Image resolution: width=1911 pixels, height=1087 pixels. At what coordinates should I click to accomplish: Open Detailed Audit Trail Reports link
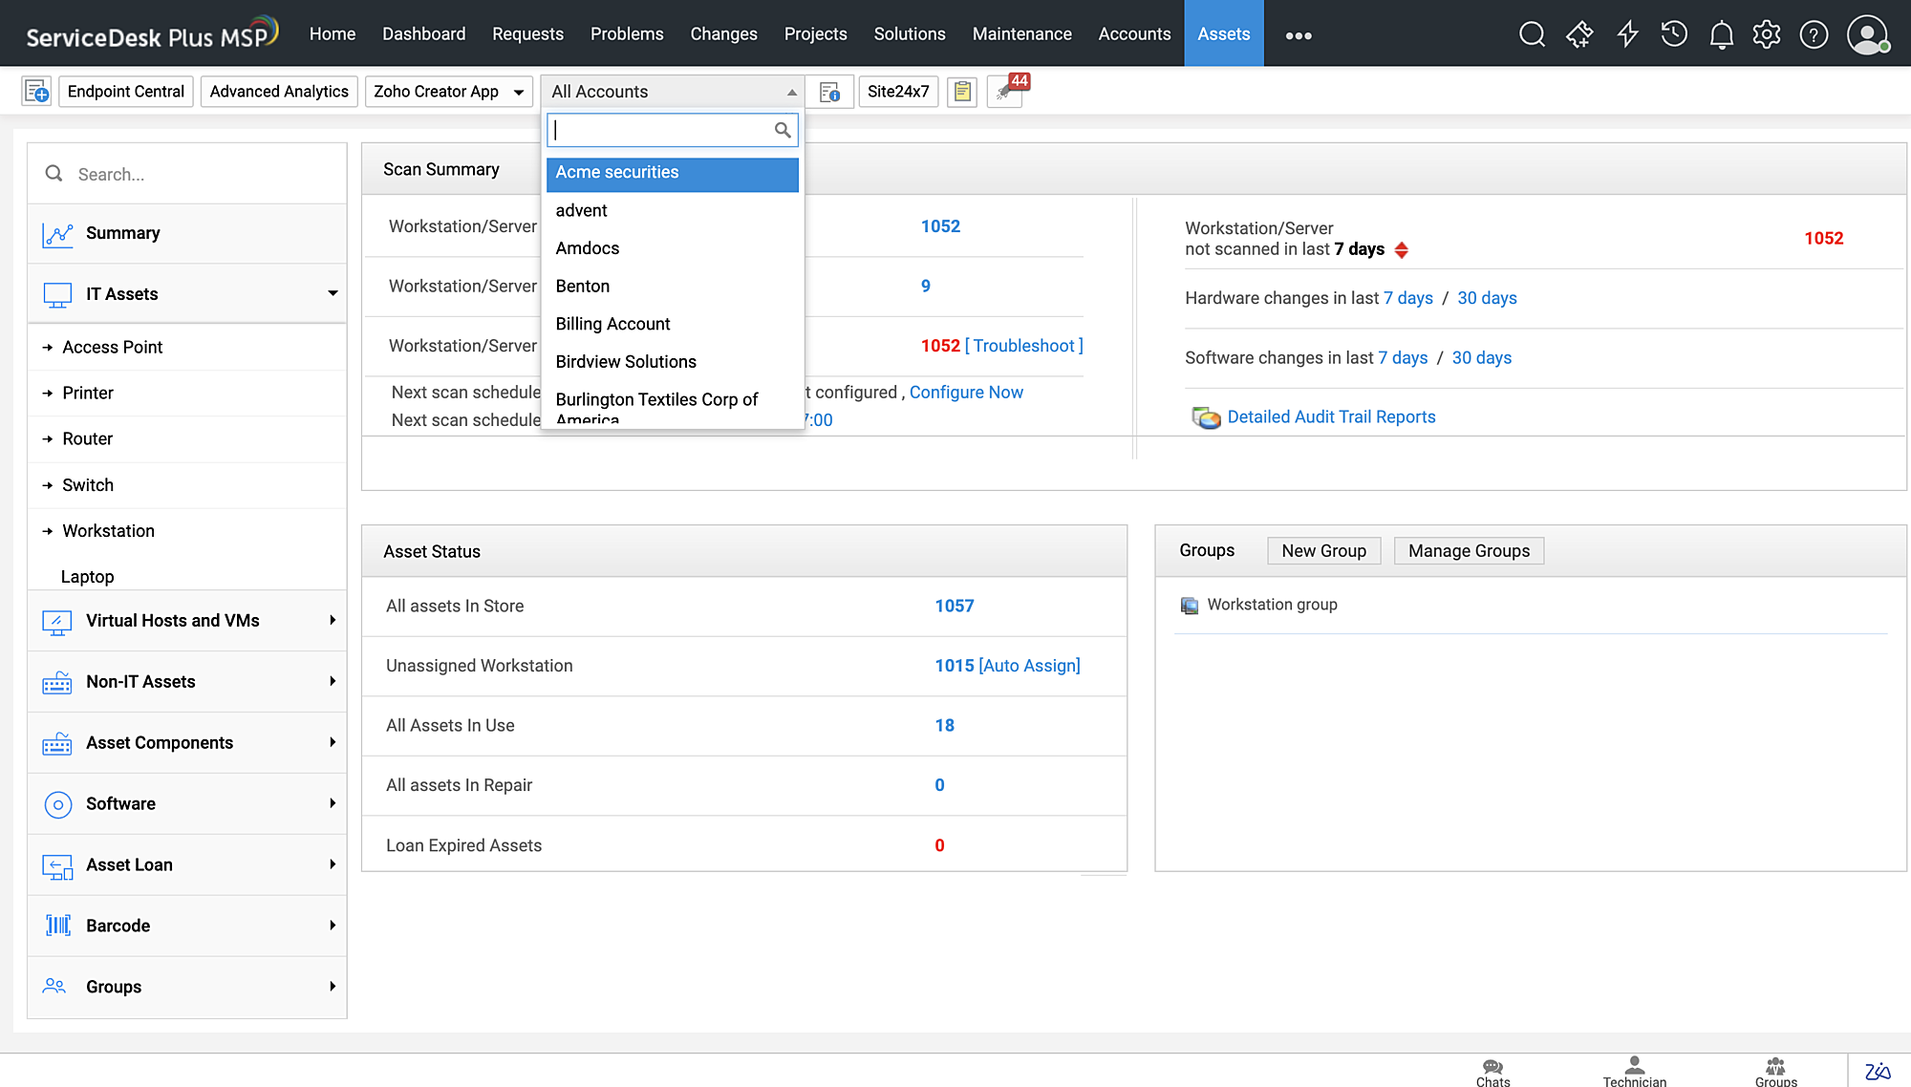(1331, 417)
